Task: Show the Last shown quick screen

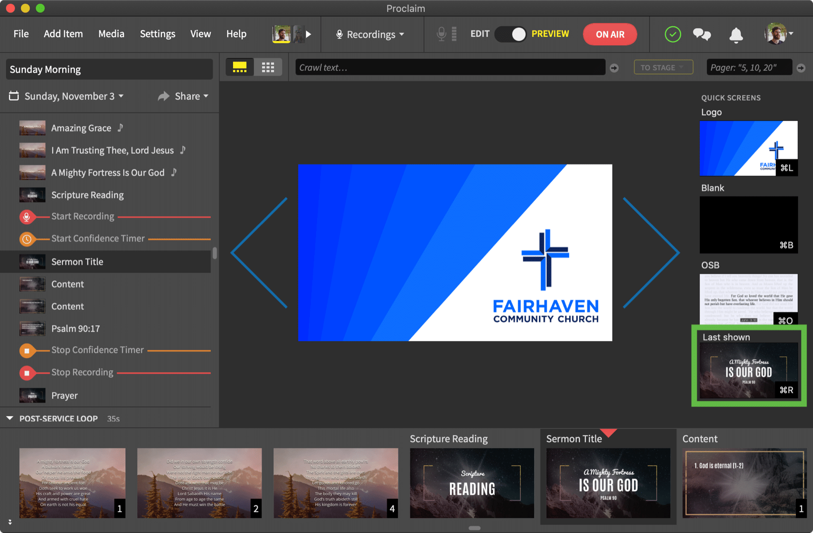Action: coord(748,370)
